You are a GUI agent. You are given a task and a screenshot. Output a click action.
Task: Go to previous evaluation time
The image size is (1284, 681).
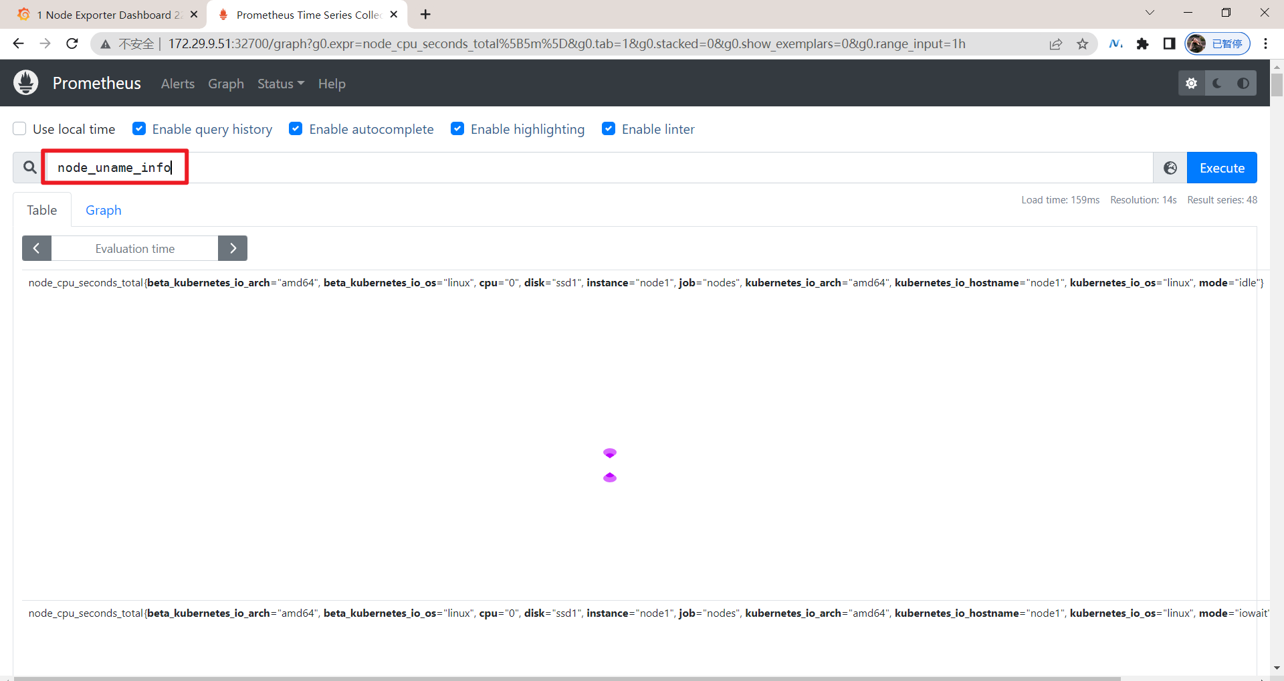[x=37, y=248]
